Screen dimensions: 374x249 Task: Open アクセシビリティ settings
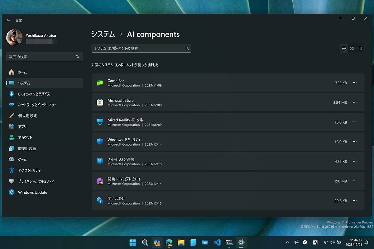click(44, 170)
